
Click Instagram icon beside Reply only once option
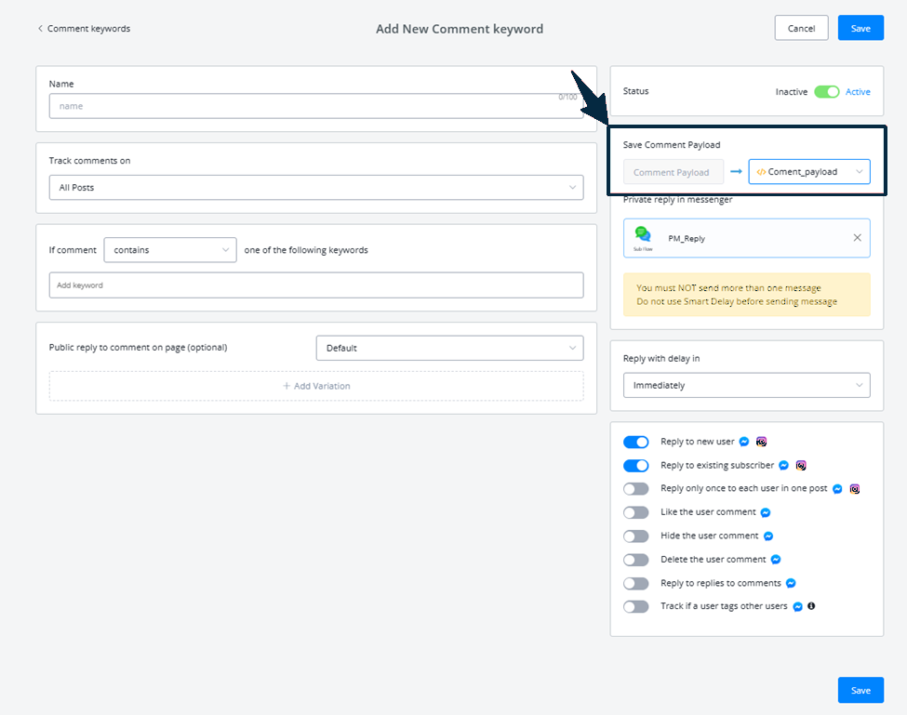(x=855, y=489)
